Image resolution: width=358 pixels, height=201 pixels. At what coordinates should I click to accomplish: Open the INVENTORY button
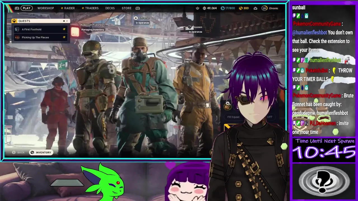point(41,152)
